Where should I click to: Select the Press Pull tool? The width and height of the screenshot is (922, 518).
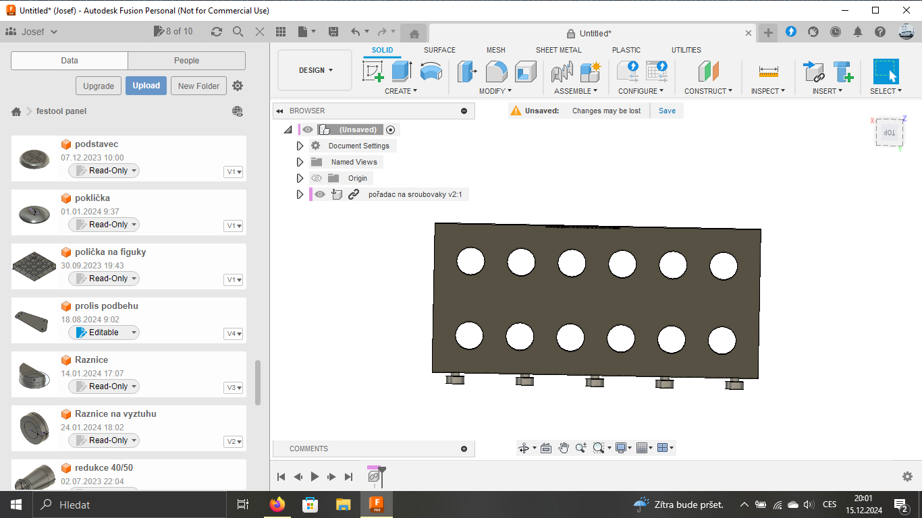coord(467,71)
